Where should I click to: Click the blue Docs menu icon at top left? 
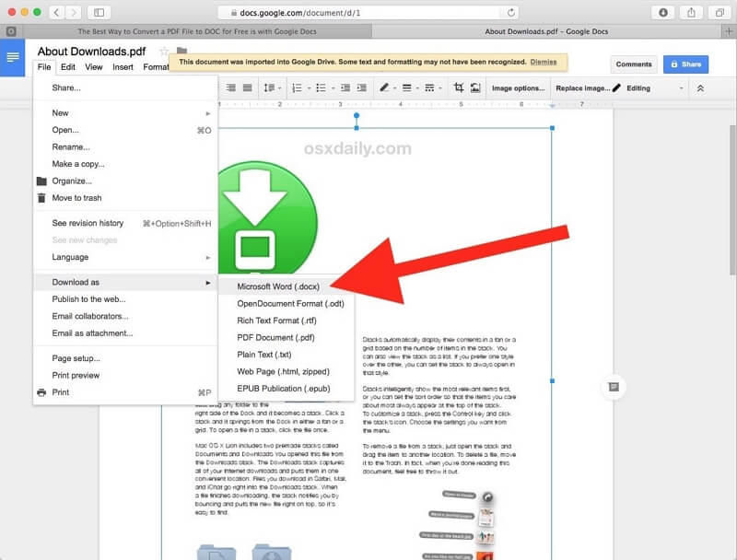tap(11, 58)
